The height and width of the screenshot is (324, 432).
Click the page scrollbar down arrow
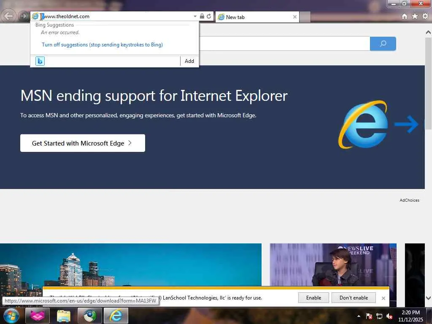pyautogui.click(x=429, y=298)
